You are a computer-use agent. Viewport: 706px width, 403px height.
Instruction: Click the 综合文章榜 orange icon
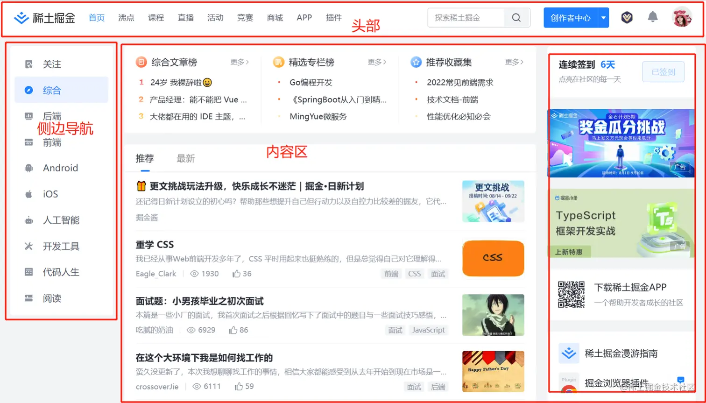(x=141, y=62)
